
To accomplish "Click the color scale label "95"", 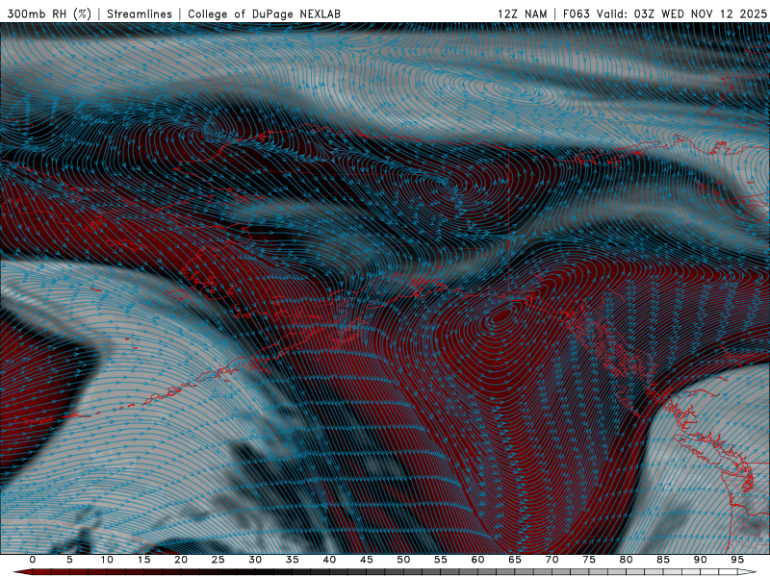I will click(737, 560).
